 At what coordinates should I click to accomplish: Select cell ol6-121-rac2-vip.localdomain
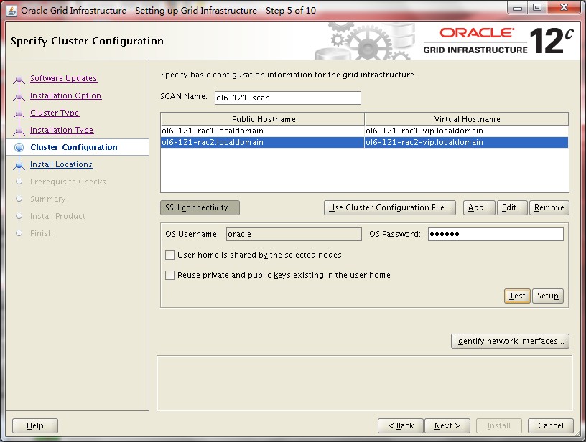coord(466,142)
